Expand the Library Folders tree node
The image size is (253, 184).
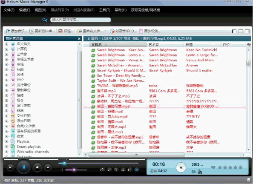pos(7,44)
